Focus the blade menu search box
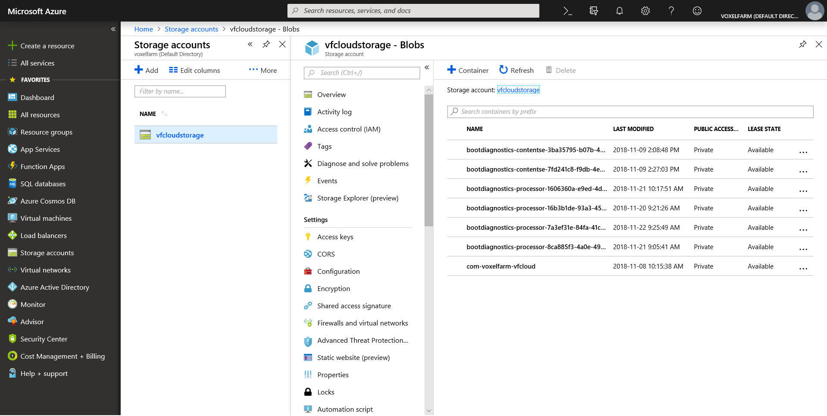 point(362,73)
